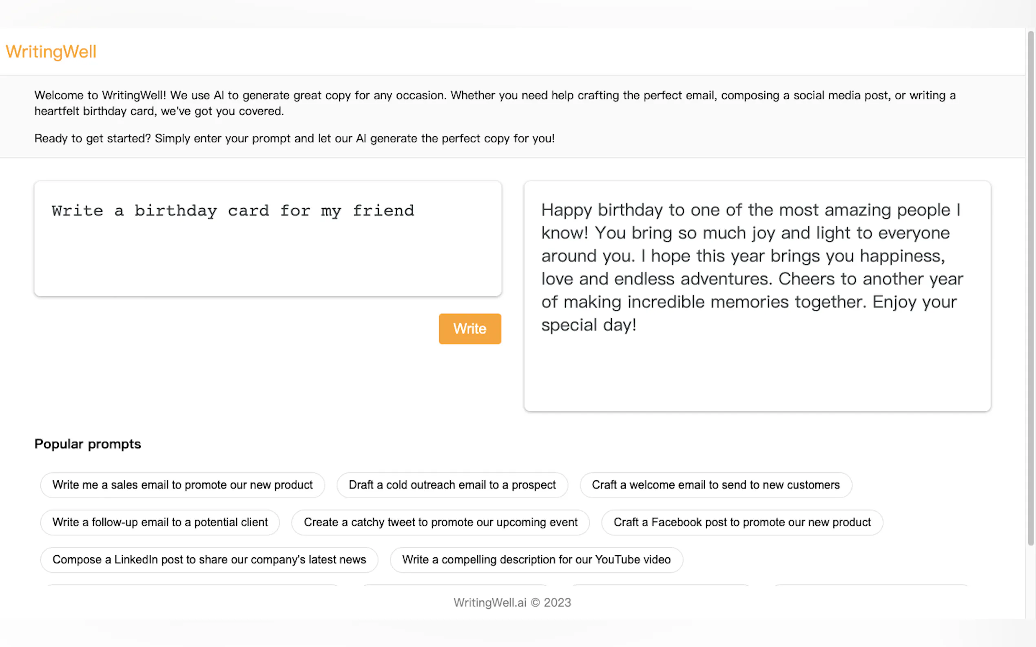Pick the Facebook post prompt chip
Viewport: 1036px width, 647px height.
[742, 522]
